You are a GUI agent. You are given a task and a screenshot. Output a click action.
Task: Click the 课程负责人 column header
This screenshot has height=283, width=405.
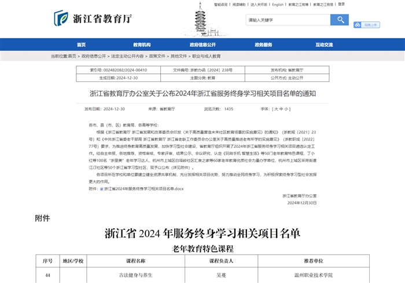click(221, 261)
